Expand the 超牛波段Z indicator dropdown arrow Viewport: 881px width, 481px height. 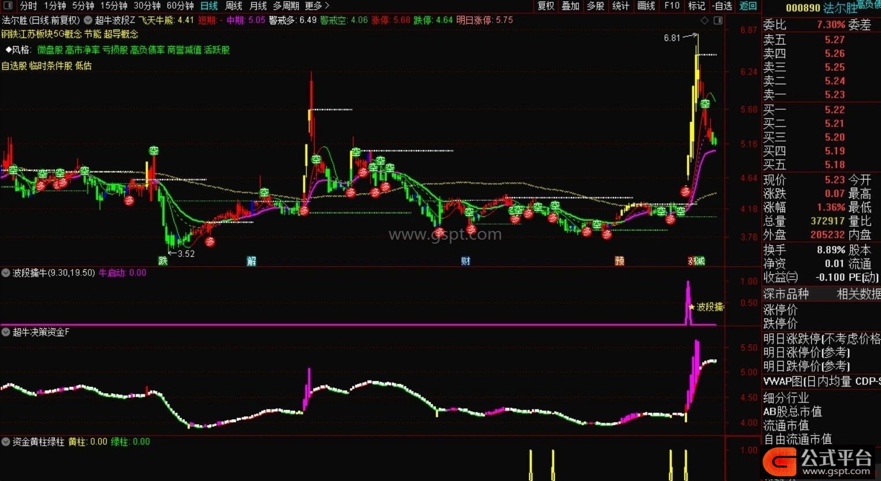point(88,20)
